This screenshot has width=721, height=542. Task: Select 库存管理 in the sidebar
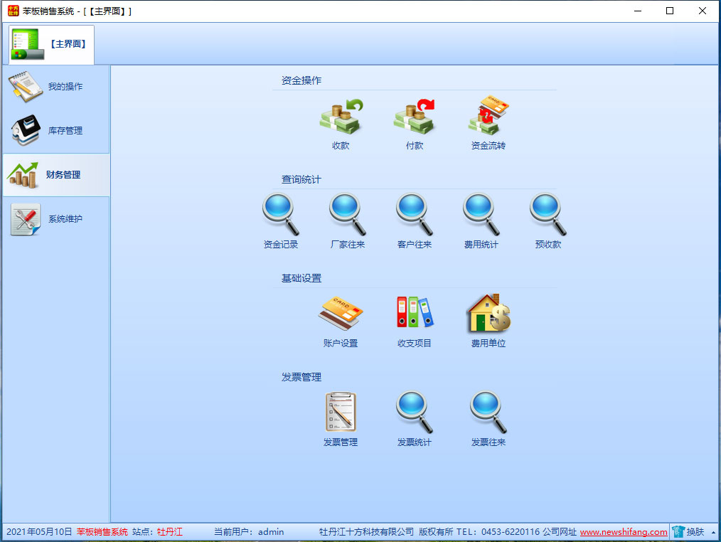[56, 131]
